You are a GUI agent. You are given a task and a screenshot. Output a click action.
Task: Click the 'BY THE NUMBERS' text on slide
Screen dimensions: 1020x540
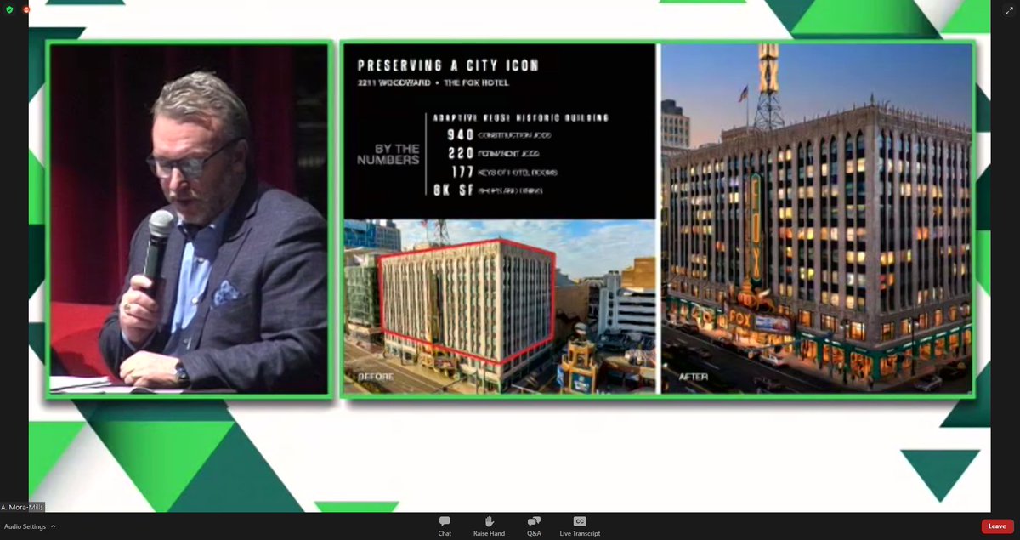click(388, 154)
